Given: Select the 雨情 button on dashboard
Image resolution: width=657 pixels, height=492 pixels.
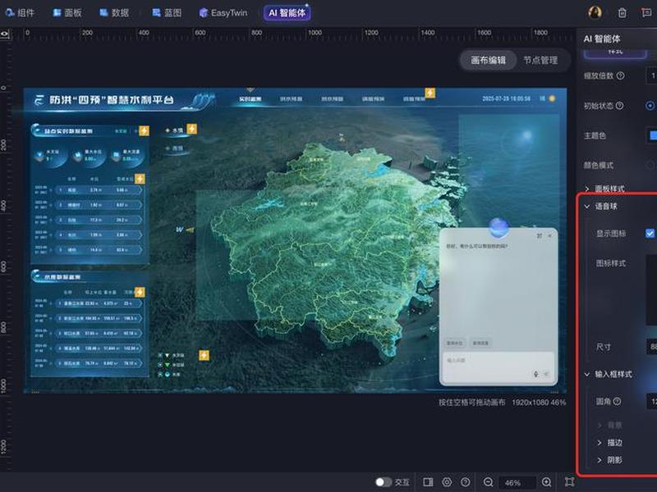Looking at the screenshot, I should point(174,148).
